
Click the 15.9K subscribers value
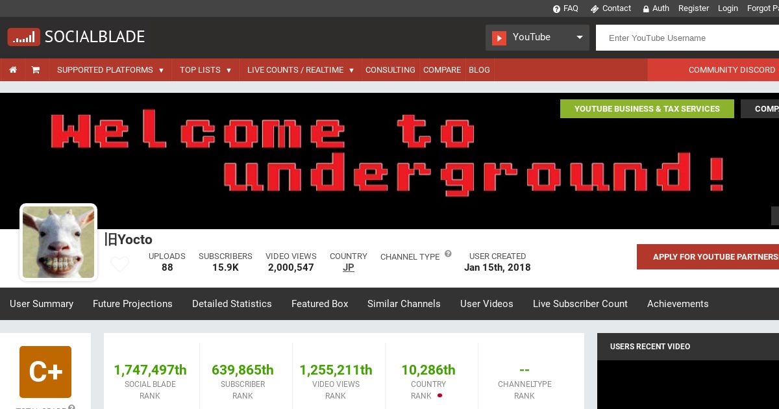(x=225, y=267)
